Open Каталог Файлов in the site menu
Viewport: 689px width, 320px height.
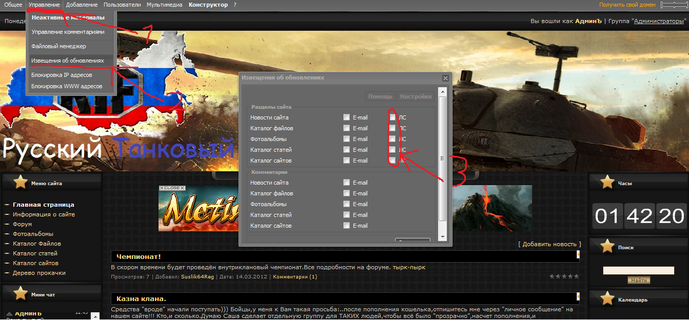37,244
